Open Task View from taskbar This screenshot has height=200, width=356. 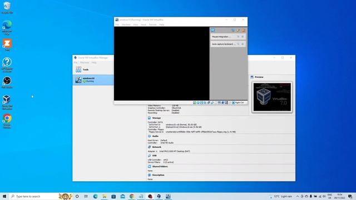pyautogui.click(x=86, y=196)
